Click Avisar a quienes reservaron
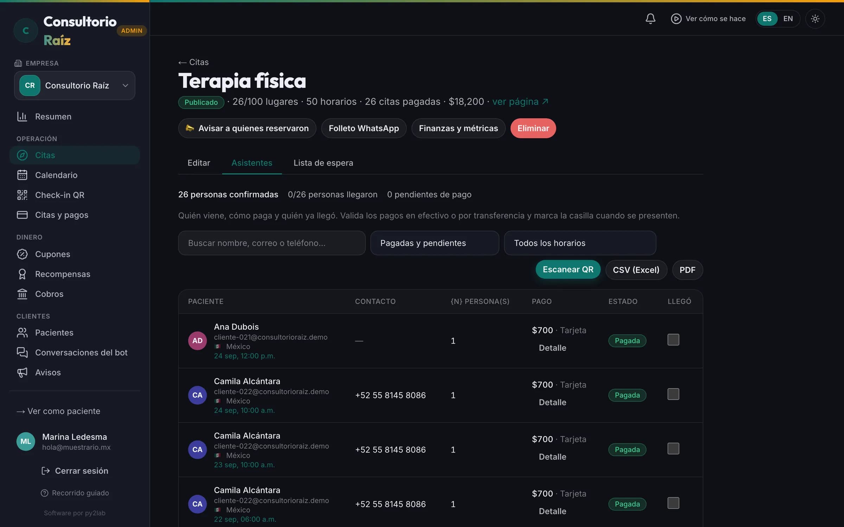 point(247,128)
